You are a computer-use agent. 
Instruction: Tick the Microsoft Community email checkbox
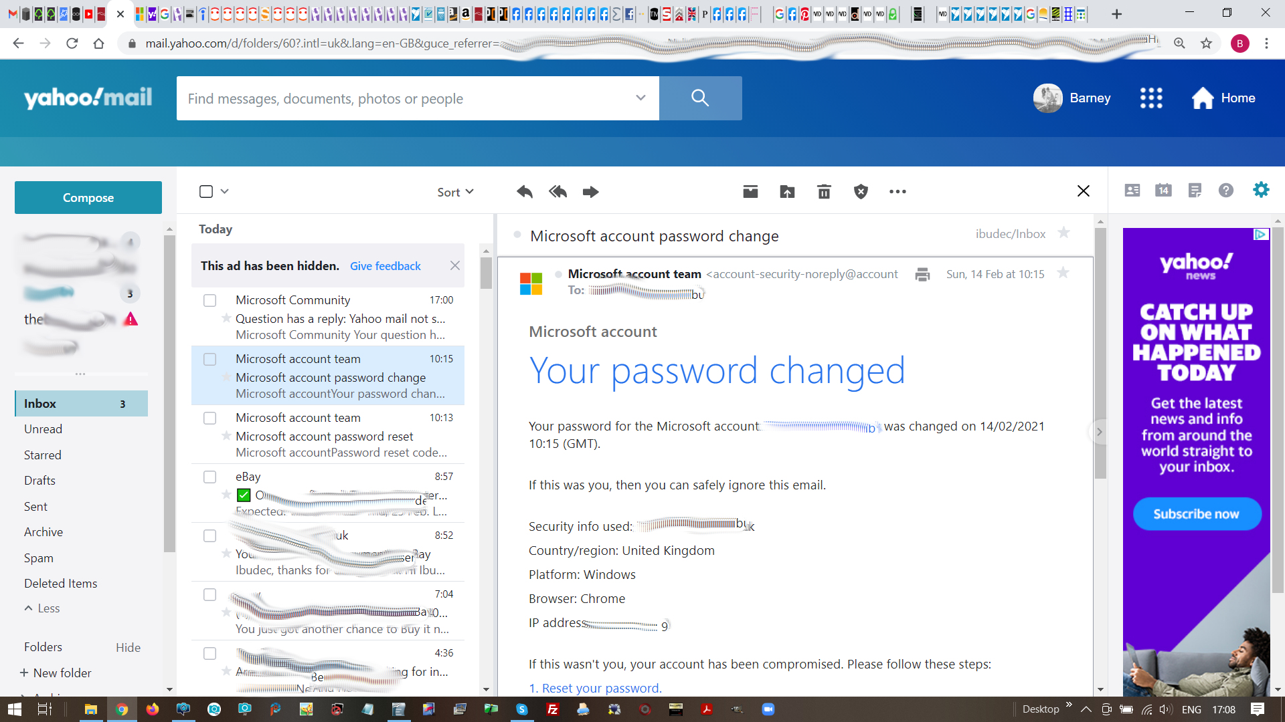[x=209, y=300]
